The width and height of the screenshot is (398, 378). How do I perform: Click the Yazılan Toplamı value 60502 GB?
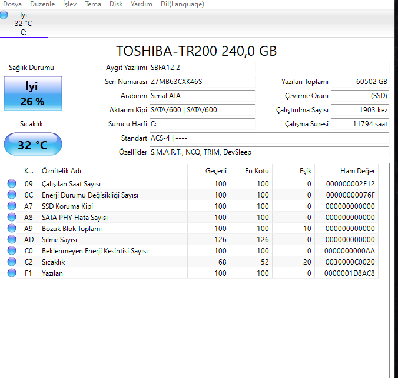click(x=360, y=82)
